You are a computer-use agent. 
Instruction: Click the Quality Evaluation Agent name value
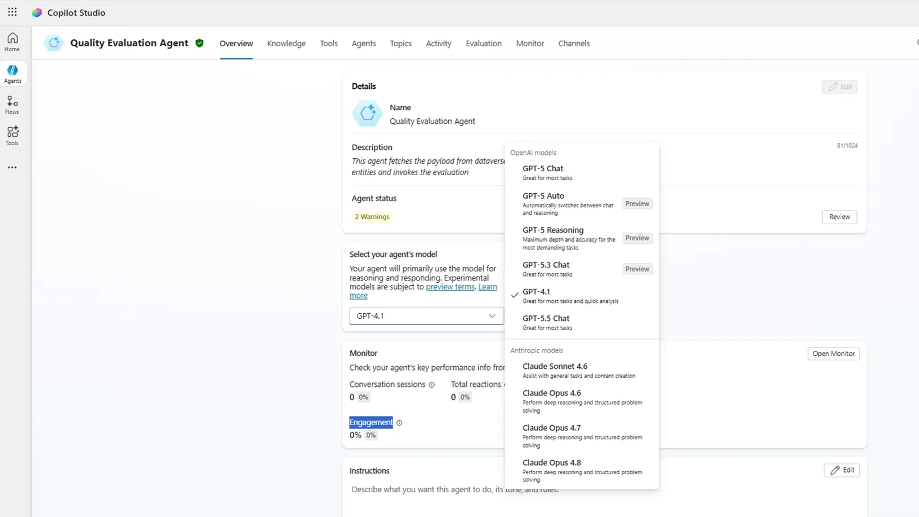(x=432, y=121)
